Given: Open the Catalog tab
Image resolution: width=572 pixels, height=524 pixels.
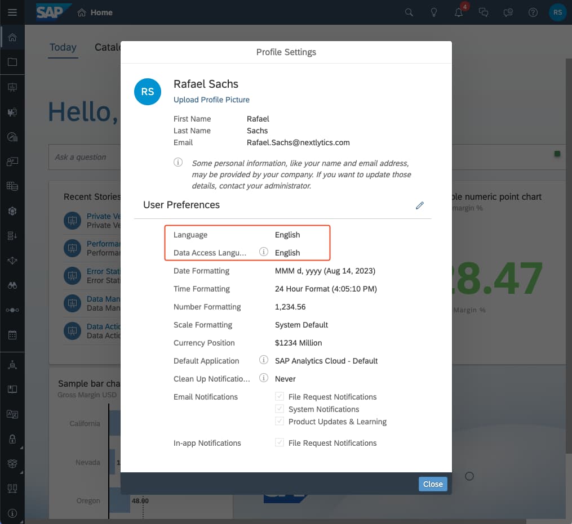Looking at the screenshot, I should coord(109,47).
